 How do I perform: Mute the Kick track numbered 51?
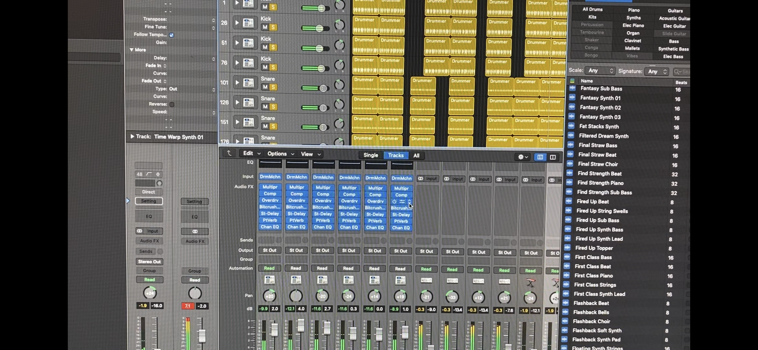265,47
